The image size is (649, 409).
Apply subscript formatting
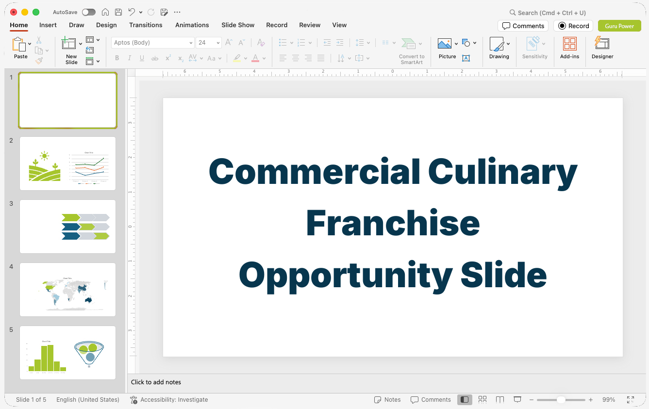(x=180, y=58)
